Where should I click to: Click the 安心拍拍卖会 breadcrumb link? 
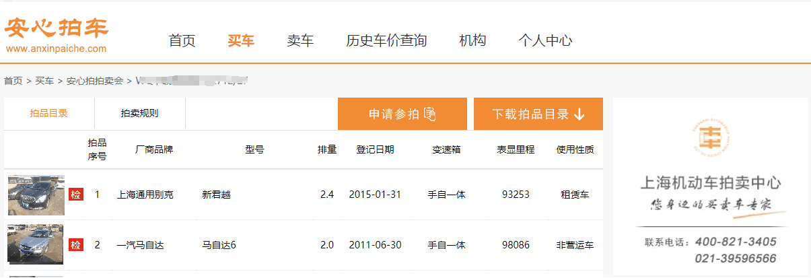coord(94,81)
